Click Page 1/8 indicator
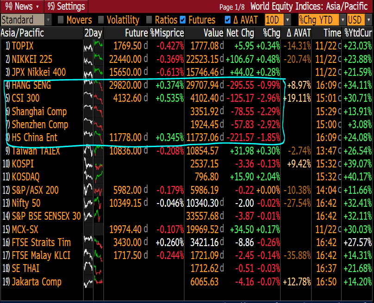The width and height of the screenshot is (374, 303). pos(232,7)
